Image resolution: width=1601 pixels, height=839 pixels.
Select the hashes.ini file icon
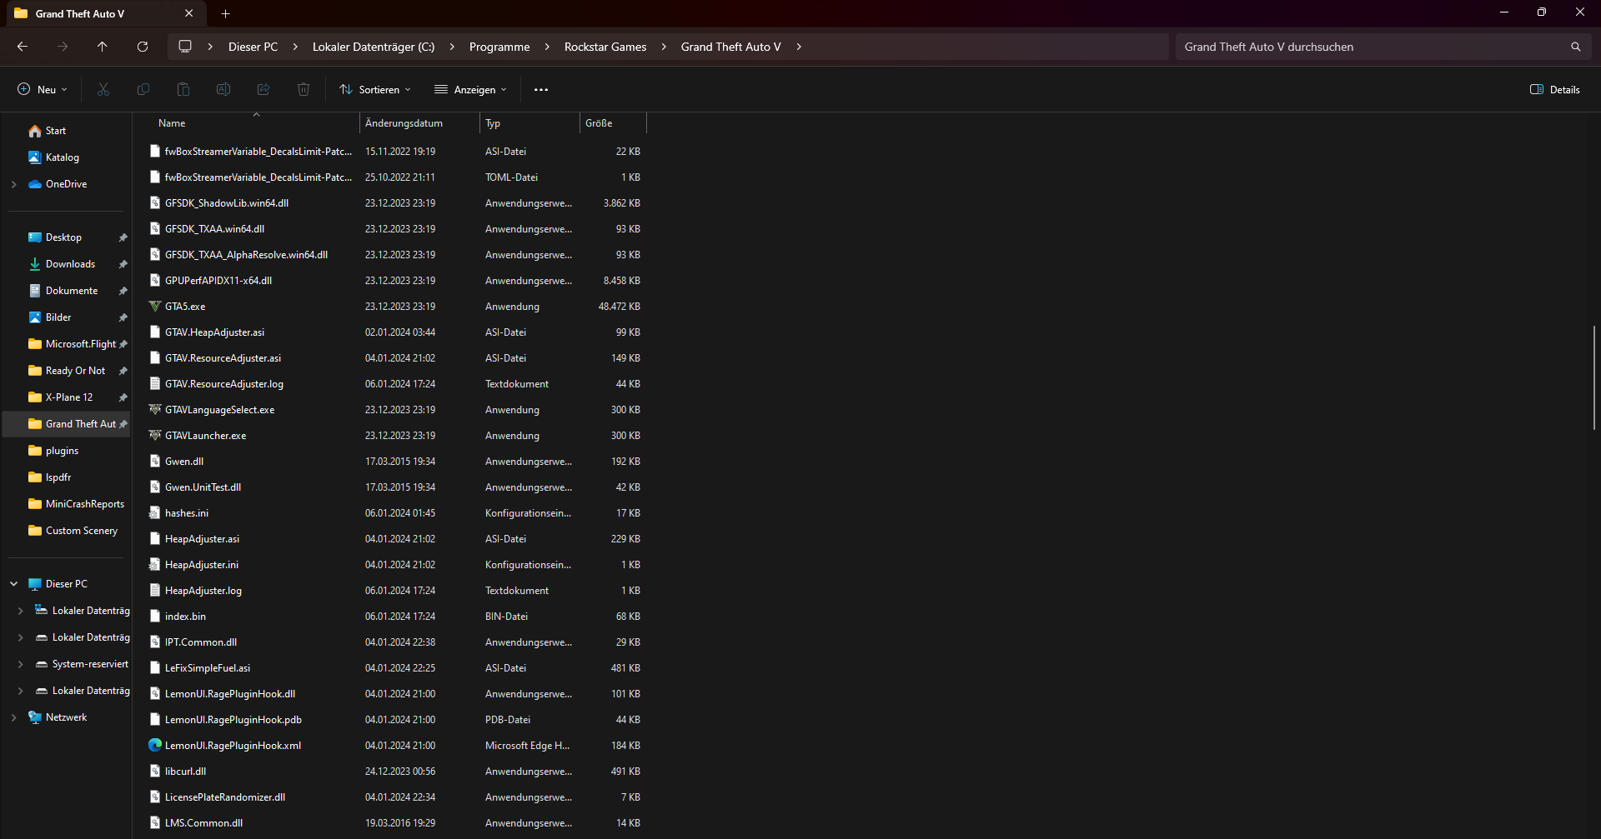tap(155, 513)
